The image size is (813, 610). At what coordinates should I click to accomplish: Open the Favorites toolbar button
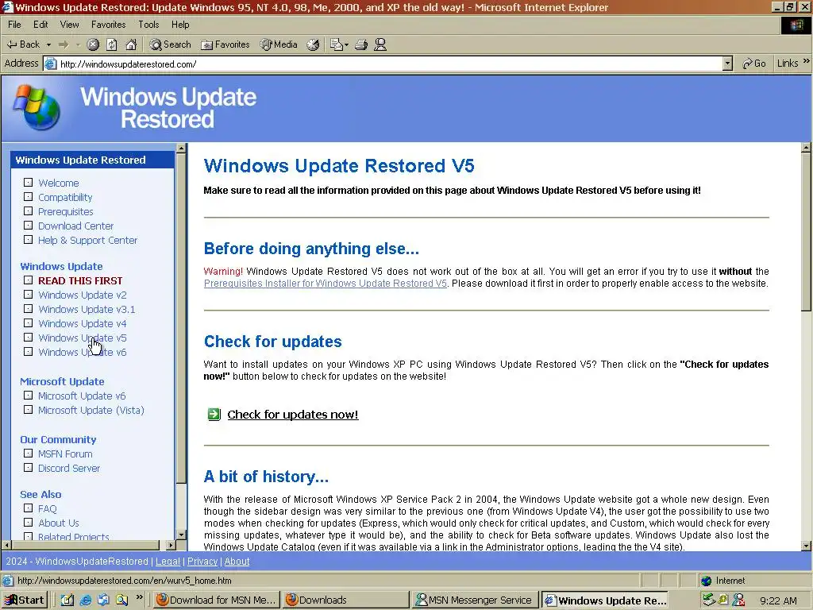225,44
